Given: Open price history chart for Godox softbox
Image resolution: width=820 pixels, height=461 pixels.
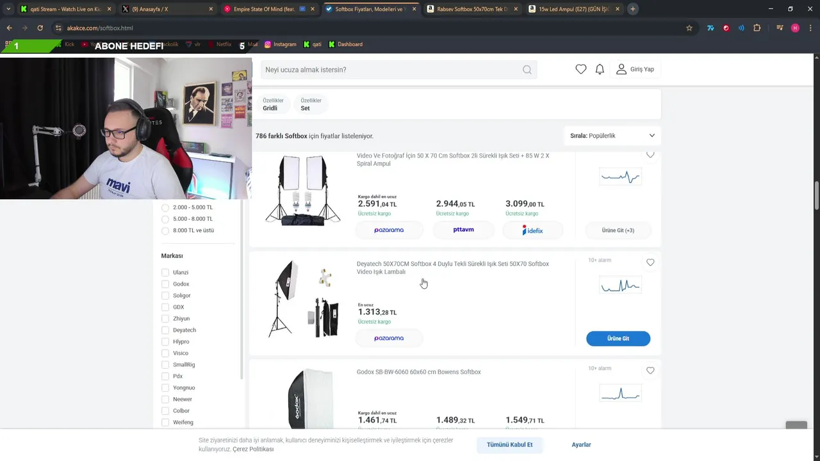Looking at the screenshot, I should pyautogui.click(x=619, y=393).
